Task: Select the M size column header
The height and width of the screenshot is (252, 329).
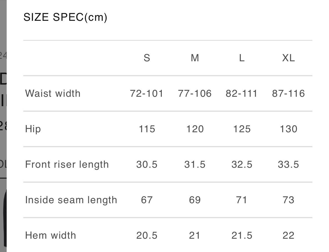Action: [x=195, y=58]
